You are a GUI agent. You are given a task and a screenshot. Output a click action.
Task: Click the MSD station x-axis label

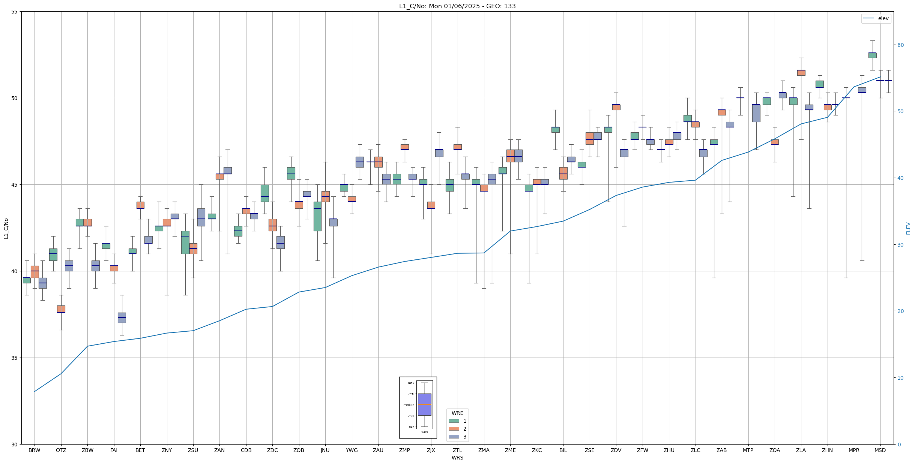(x=880, y=450)
